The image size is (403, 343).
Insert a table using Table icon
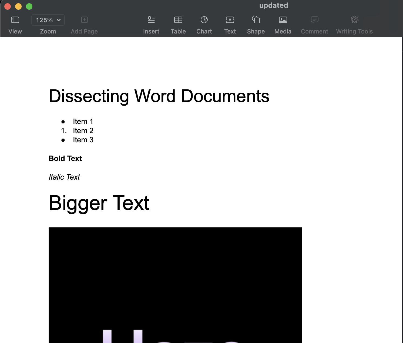pyautogui.click(x=178, y=20)
